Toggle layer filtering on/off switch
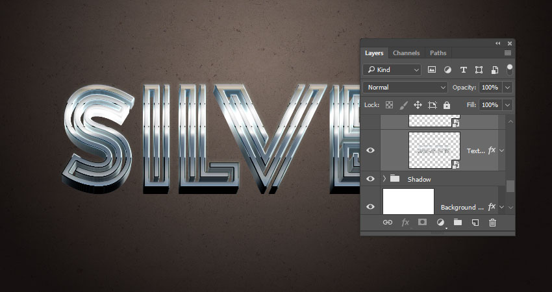The width and height of the screenshot is (552, 292). coord(509,69)
